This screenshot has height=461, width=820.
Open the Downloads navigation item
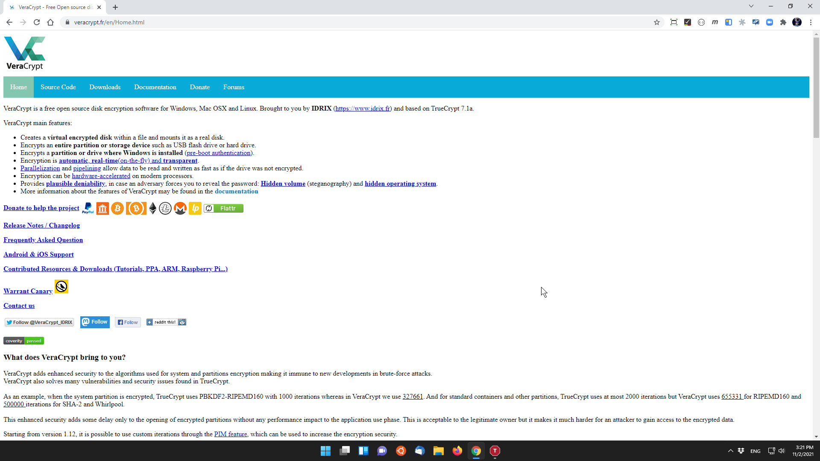point(105,87)
